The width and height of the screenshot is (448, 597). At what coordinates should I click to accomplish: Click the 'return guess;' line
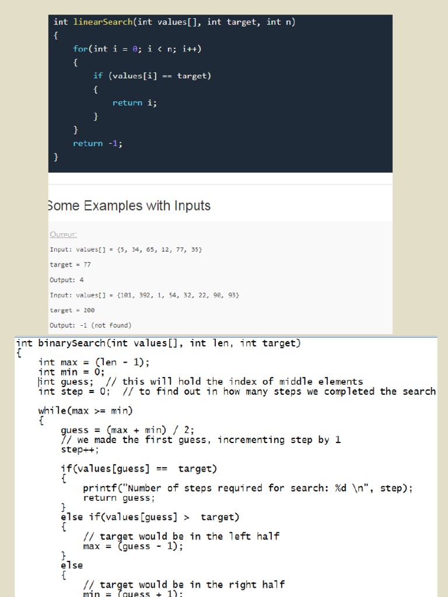(x=119, y=498)
